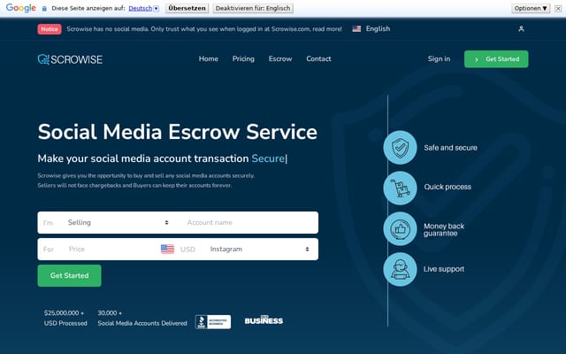Click the notice text about social media
Viewport: 566px width, 354px height.
[x=204, y=29]
